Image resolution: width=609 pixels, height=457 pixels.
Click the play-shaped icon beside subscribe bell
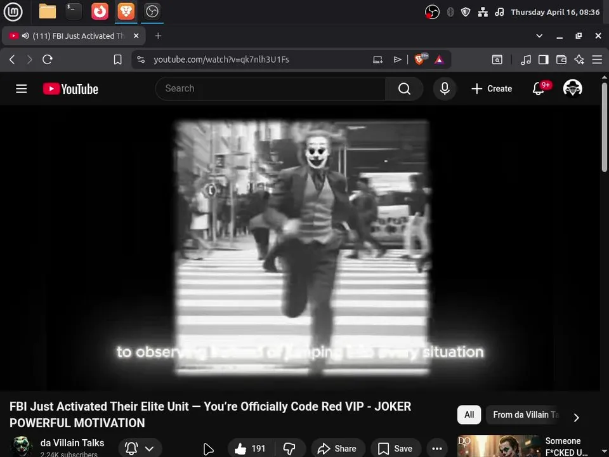pos(209,449)
